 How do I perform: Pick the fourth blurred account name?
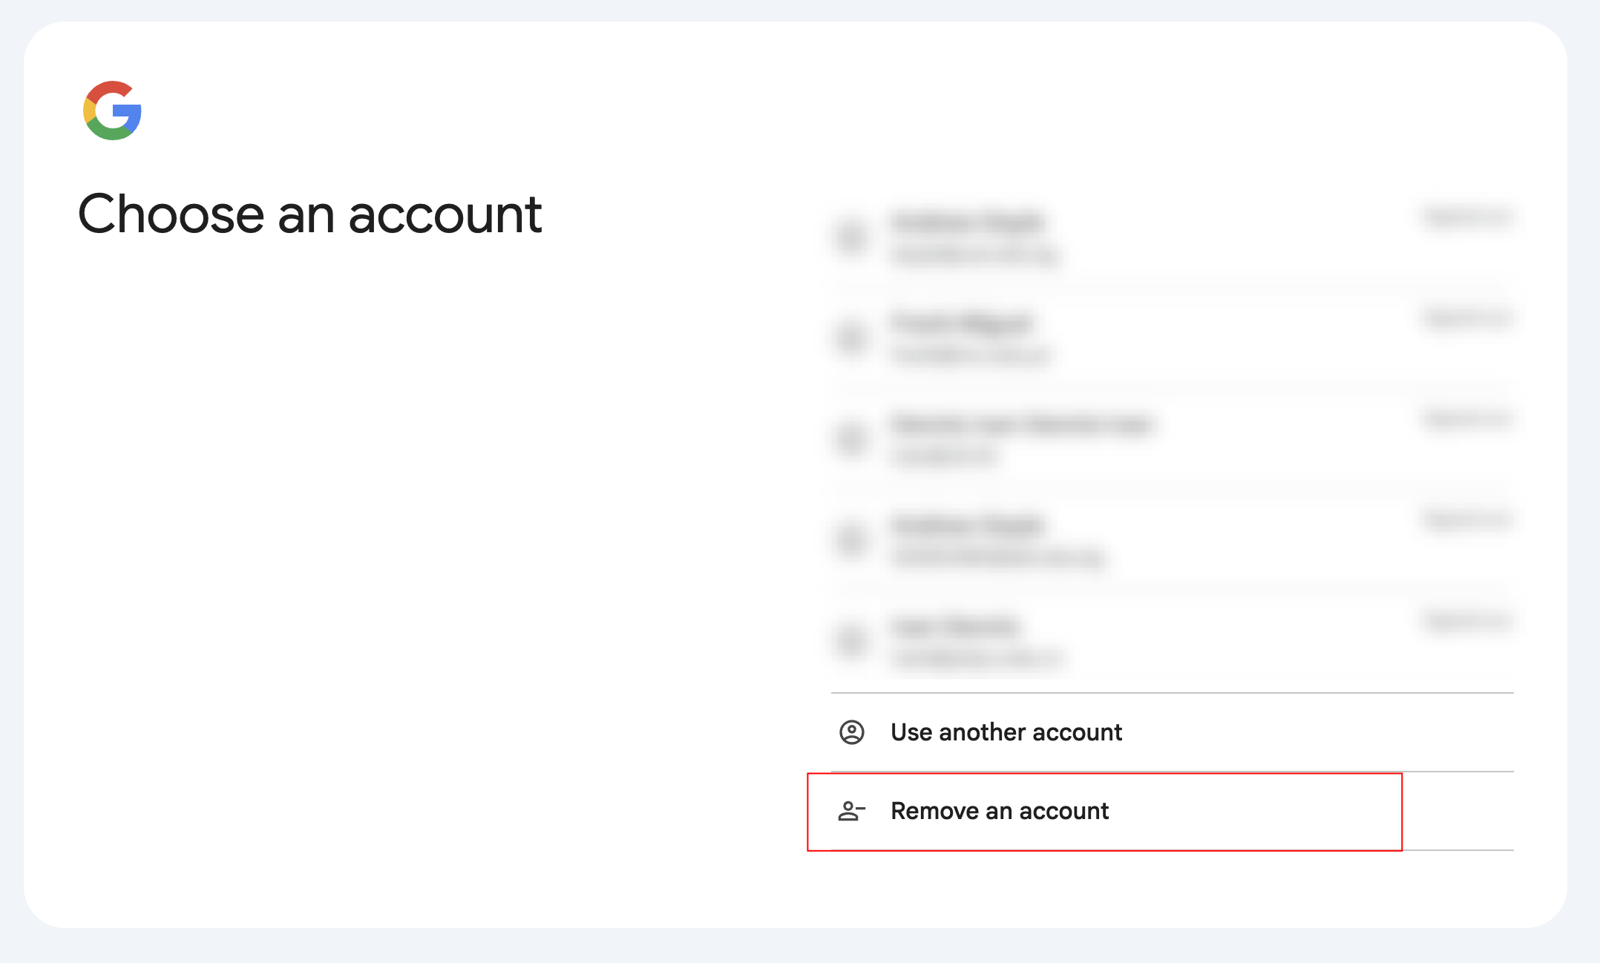coord(968,525)
